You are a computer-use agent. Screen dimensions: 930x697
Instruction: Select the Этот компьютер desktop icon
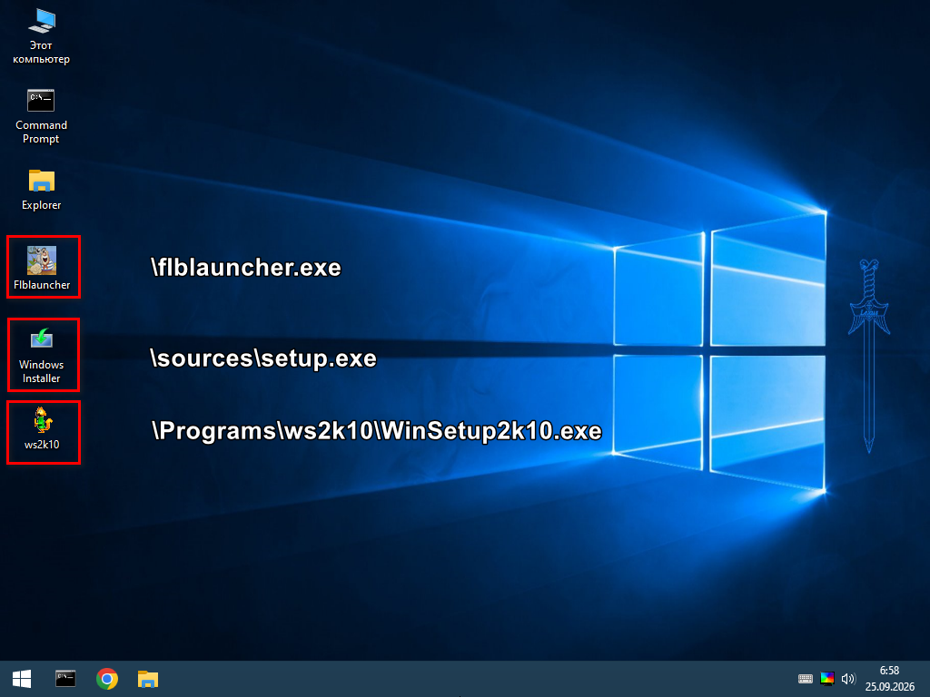coord(41,36)
